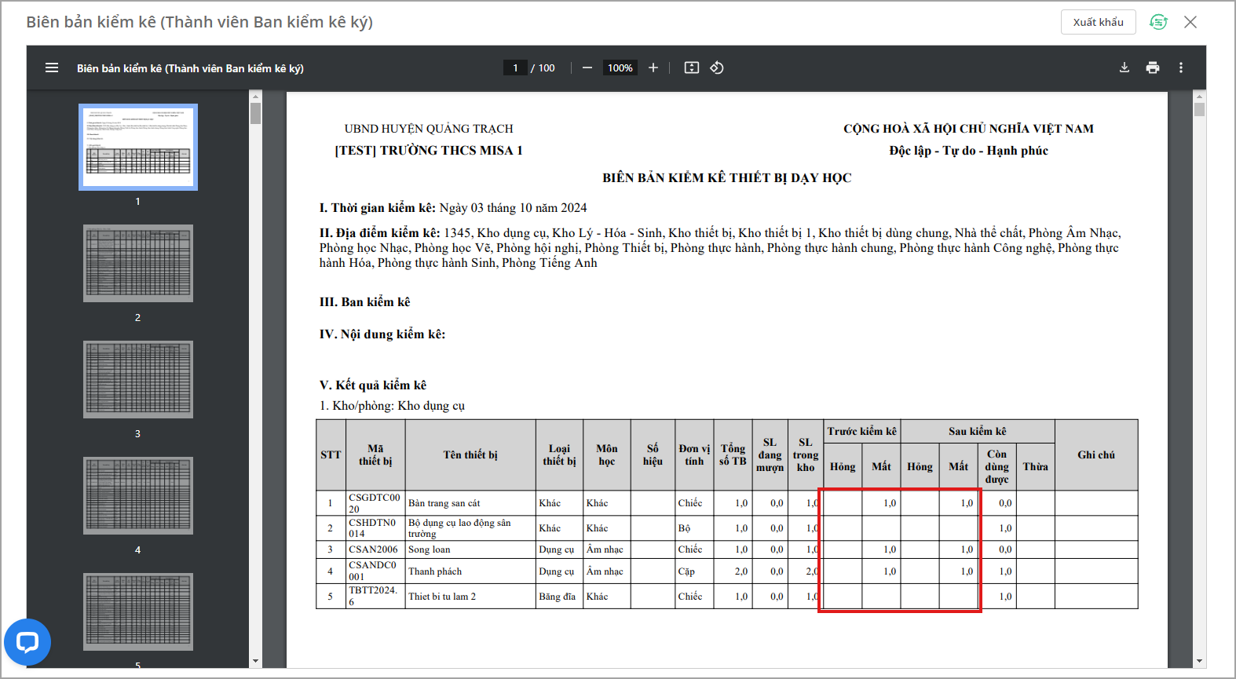The image size is (1236, 679).
Task: Click the line 1. Kho/phòng: Kho dụng cụ
Action: pos(392,406)
